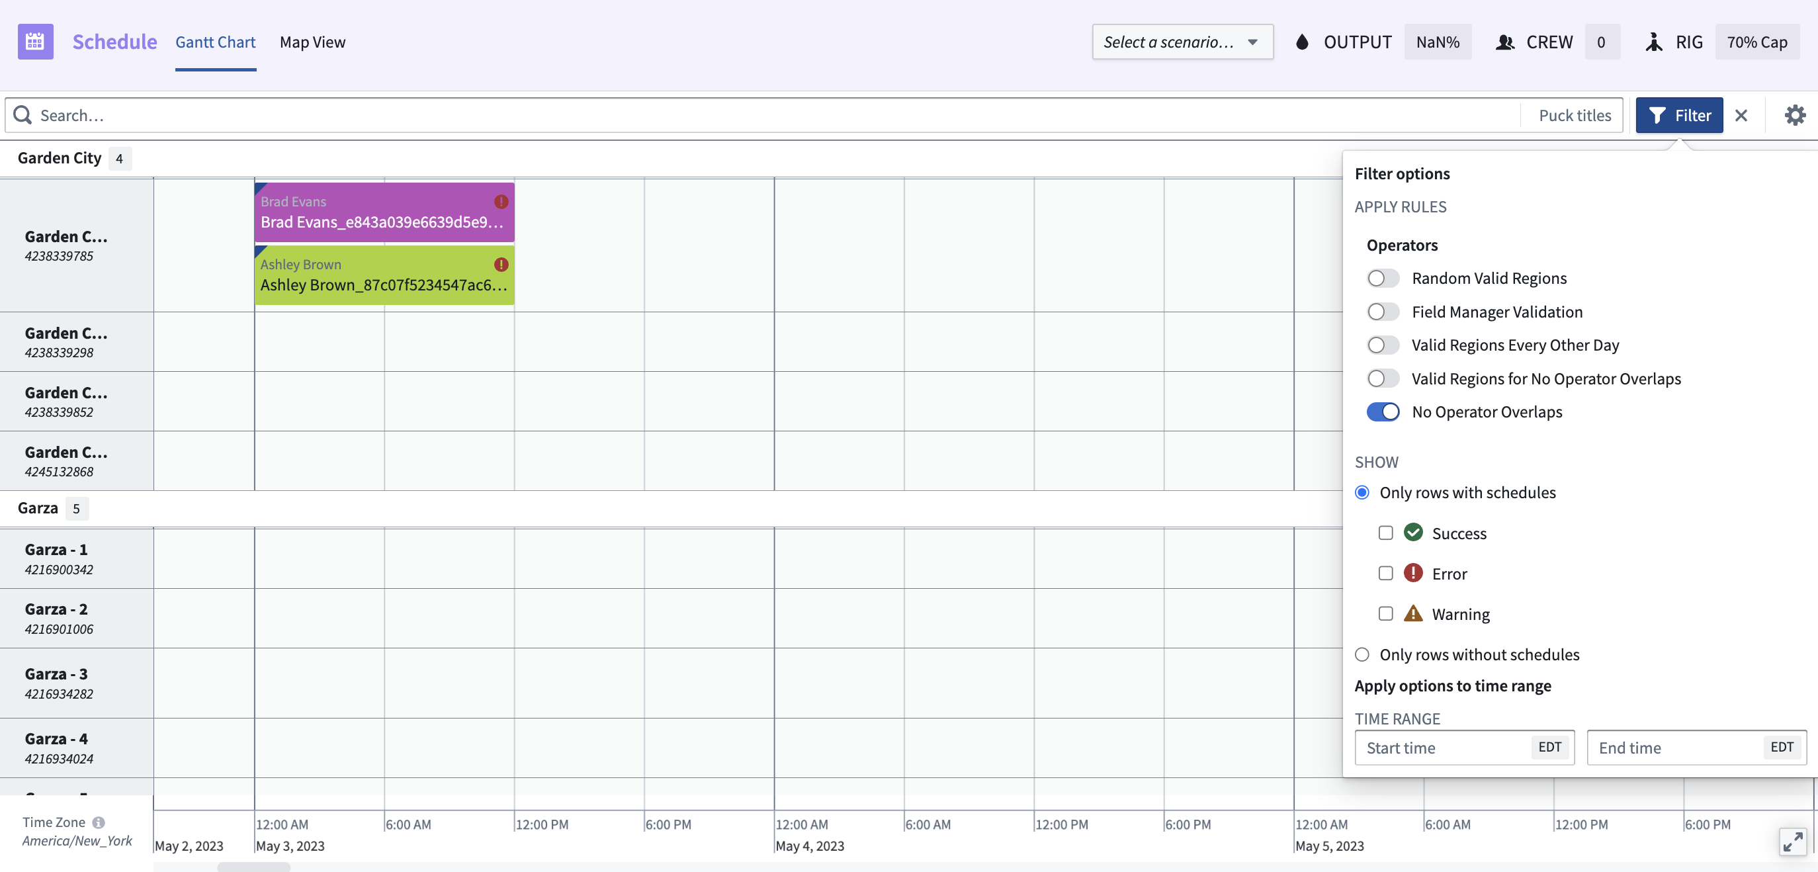Image resolution: width=1818 pixels, height=872 pixels.
Task: Click the horizontal timeline scrollbar thumb
Action: (x=253, y=867)
